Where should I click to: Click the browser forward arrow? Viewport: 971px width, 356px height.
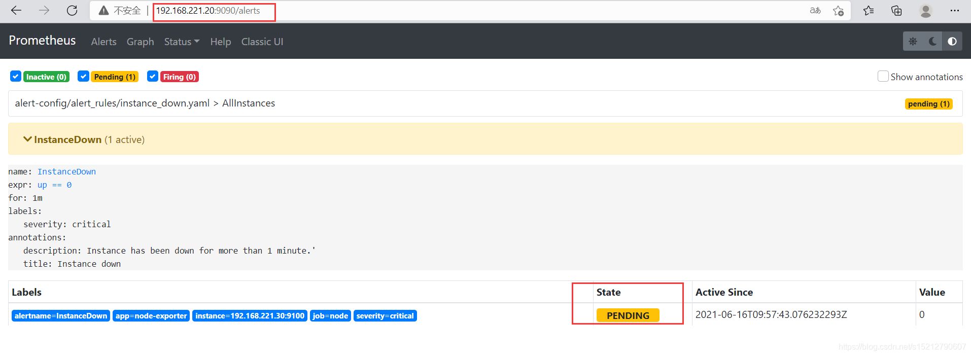[x=44, y=10]
